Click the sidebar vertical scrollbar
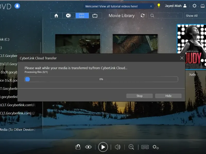 coord(41,48)
